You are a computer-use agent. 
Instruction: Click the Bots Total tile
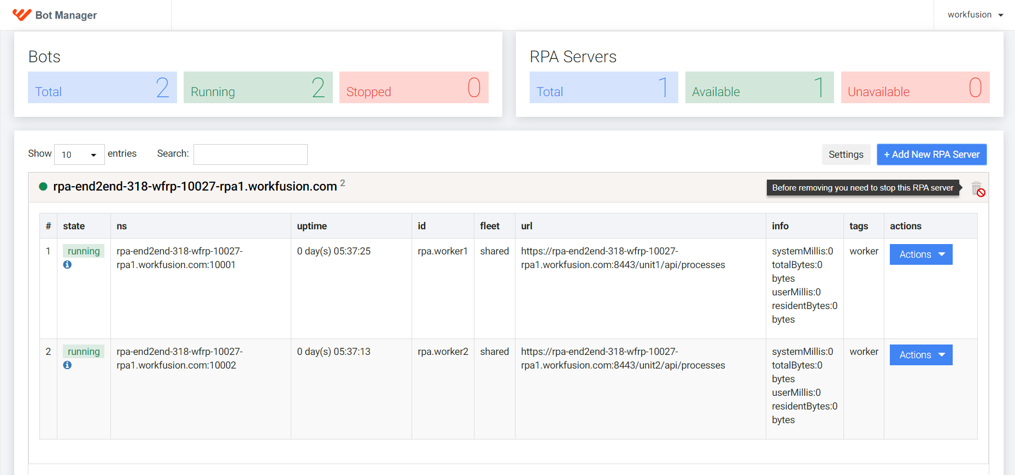point(102,87)
